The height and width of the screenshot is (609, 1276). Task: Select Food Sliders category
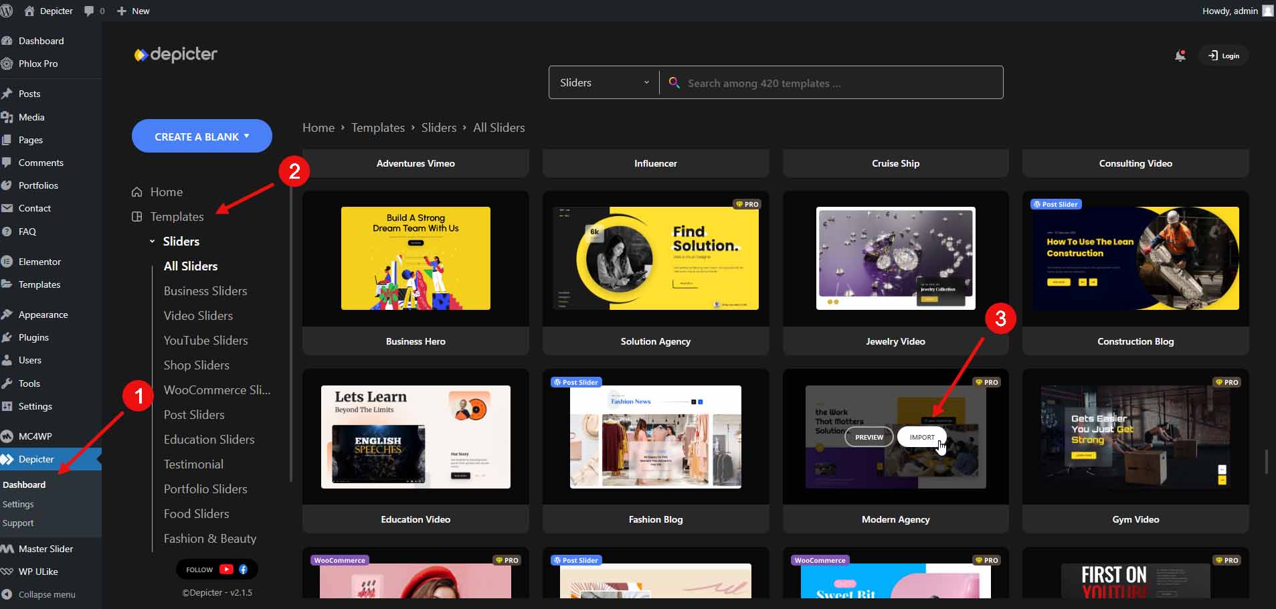[x=196, y=513]
